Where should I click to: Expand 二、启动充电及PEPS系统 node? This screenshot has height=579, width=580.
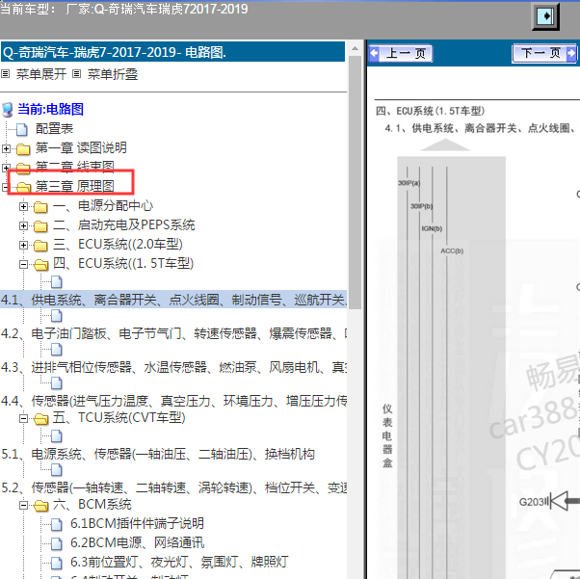pyautogui.click(x=23, y=225)
